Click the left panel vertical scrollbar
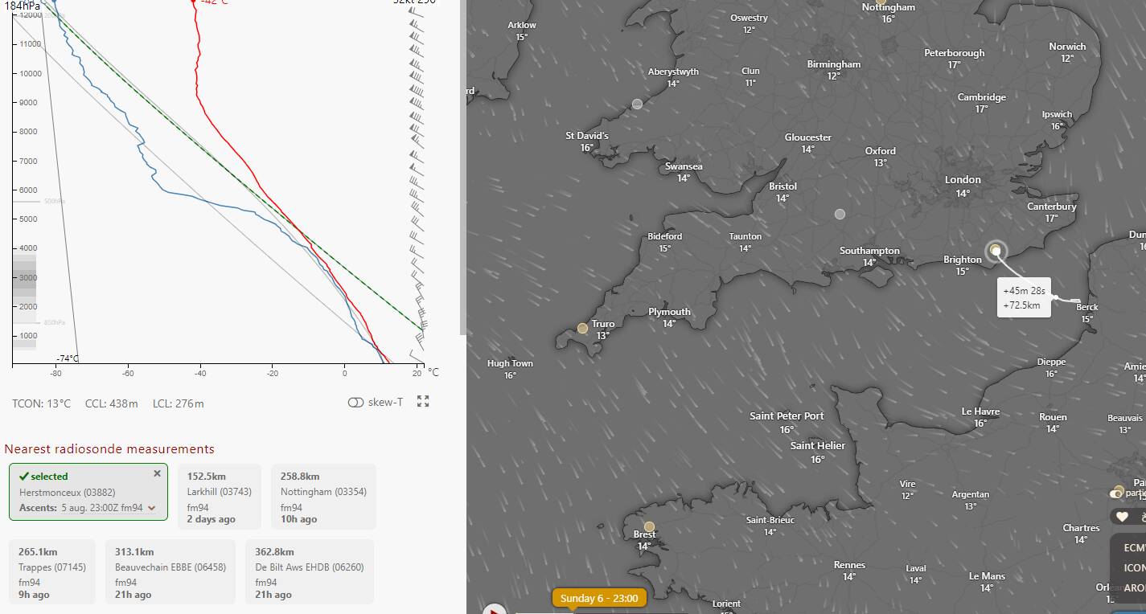This screenshot has width=1146, height=614. point(462,167)
